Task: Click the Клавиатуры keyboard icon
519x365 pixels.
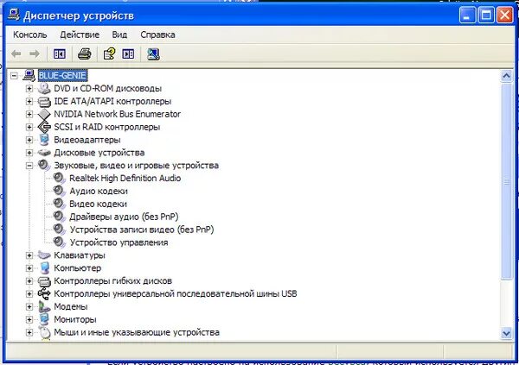Action: pyautogui.click(x=44, y=255)
